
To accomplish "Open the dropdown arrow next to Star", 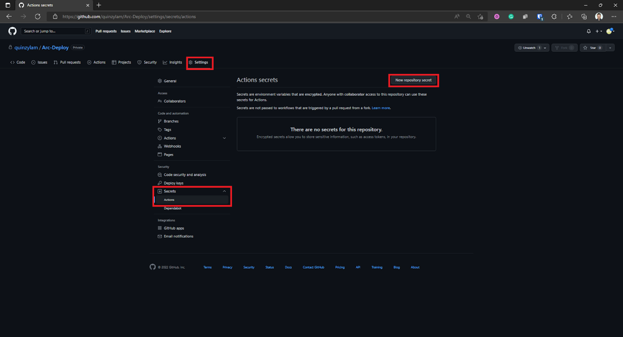I will (x=610, y=48).
